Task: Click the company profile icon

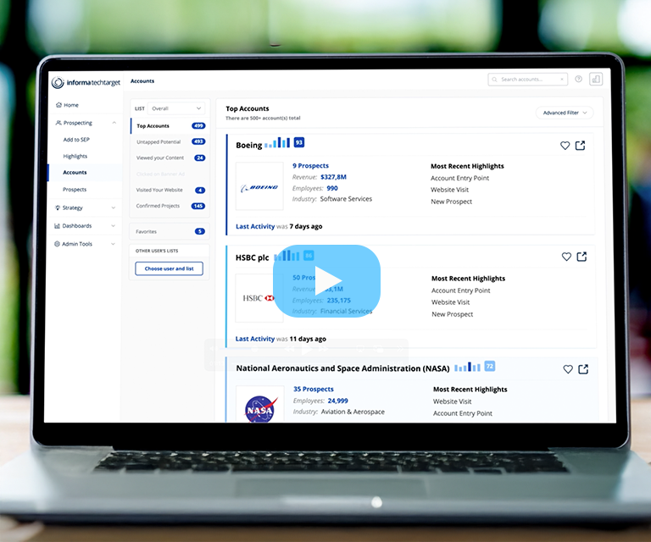Action: [596, 79]
